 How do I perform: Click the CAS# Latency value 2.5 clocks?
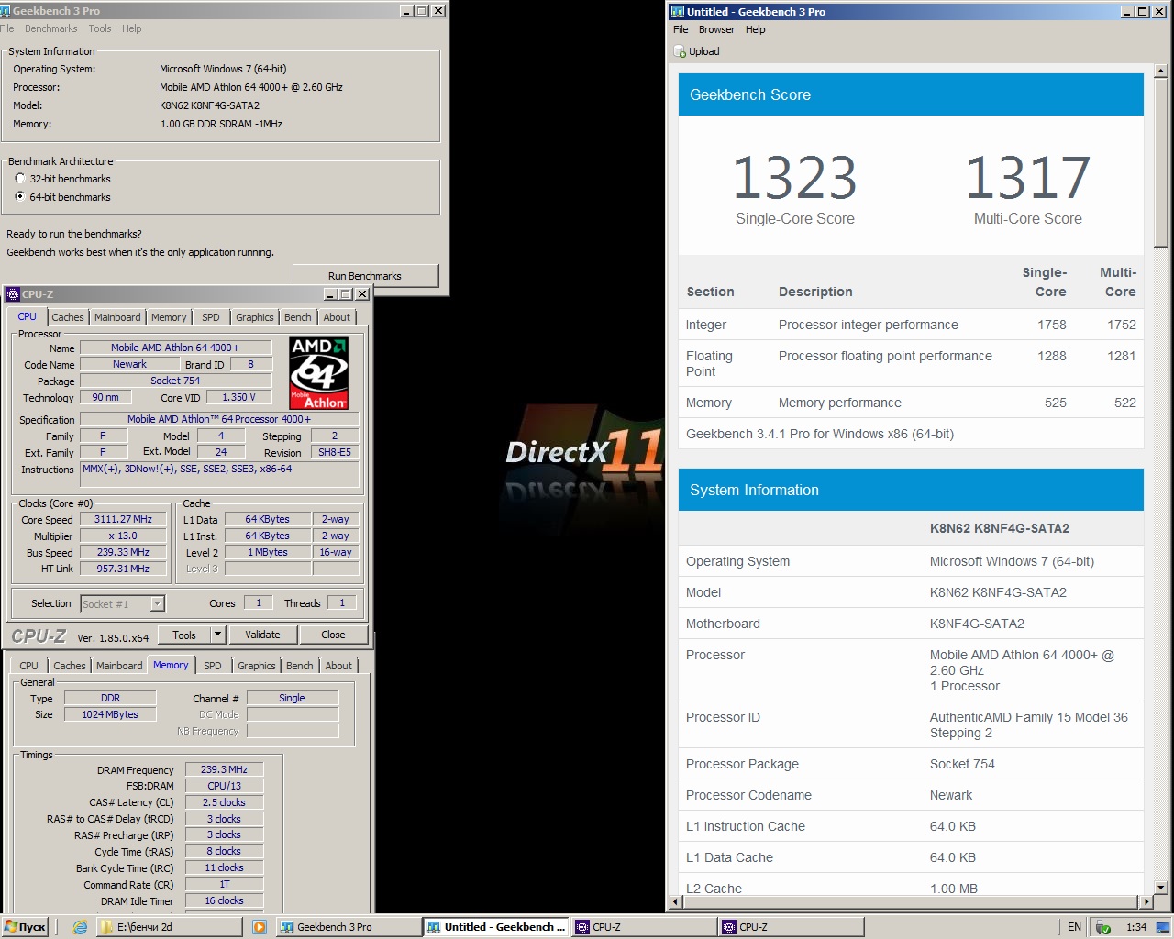coord(225,802)
